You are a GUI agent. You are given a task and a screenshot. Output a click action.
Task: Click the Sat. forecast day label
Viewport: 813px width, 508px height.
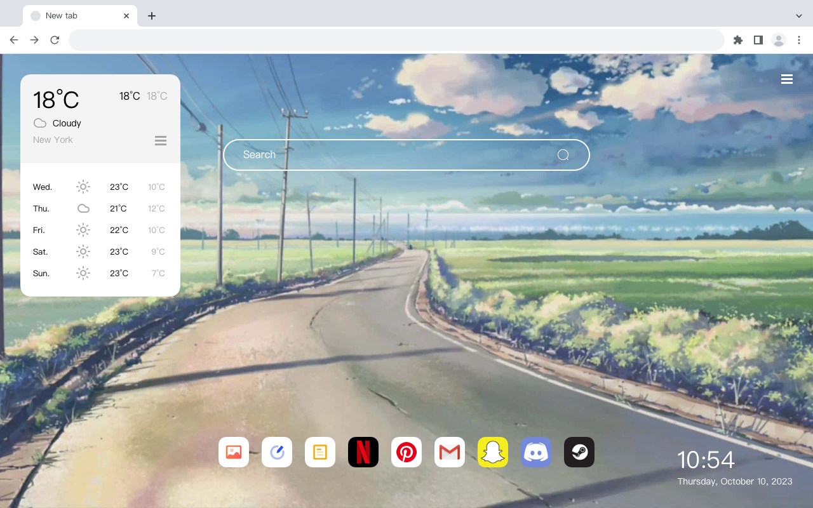pyautogui.click(x=41, y=251)
